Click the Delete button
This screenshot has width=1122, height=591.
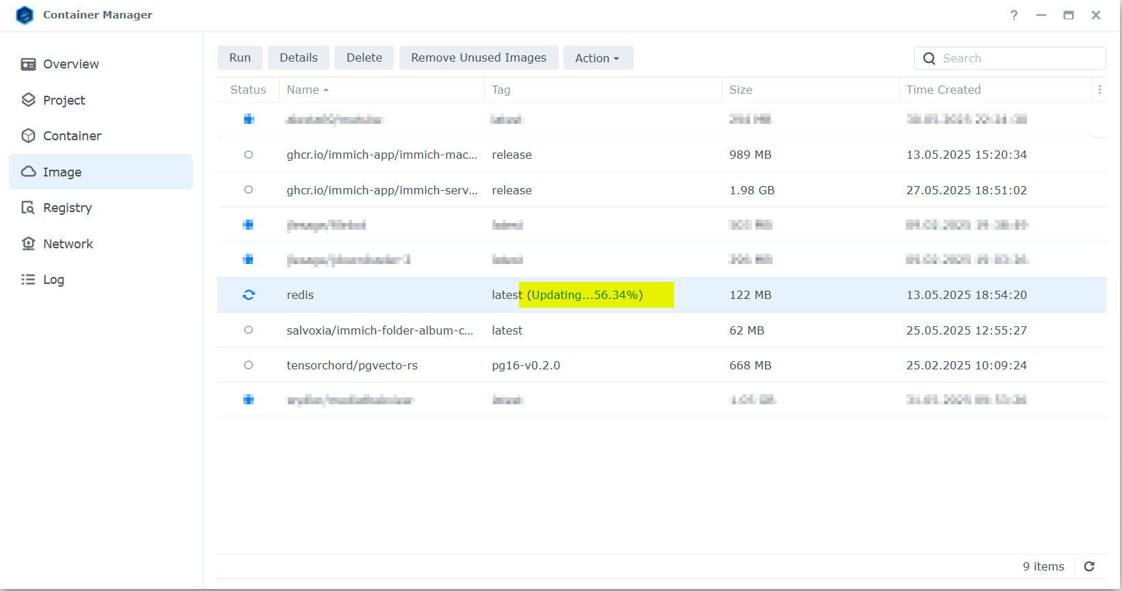click(x=364, y=58)
